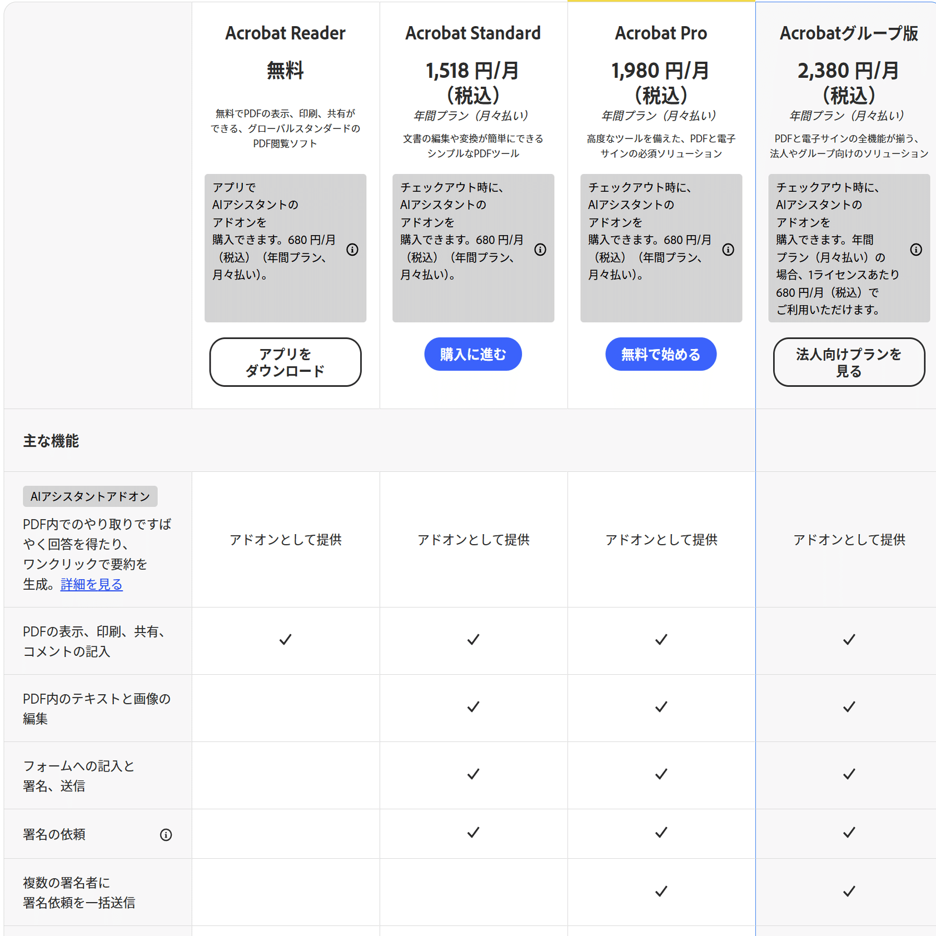This screenshot has height=936, width=936.
Task: Click the checkmark under Acrobat Pro for テキストと画像の編集
Action: tap(661, 707)
